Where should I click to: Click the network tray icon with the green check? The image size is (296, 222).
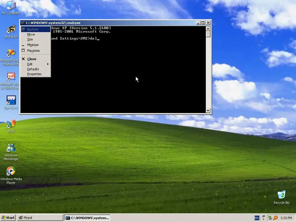point(270,218)
